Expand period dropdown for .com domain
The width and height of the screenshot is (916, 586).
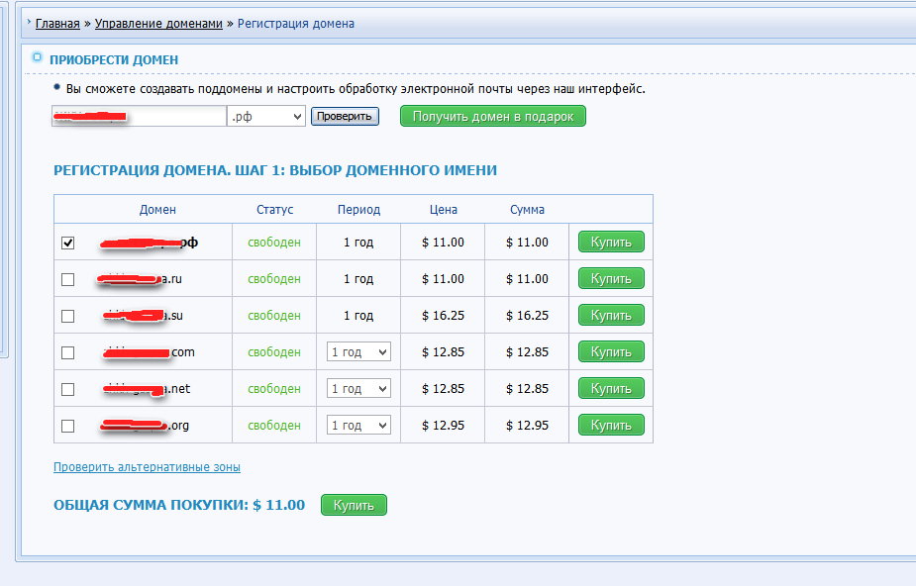pyautogui.click(x=358, y=352)
